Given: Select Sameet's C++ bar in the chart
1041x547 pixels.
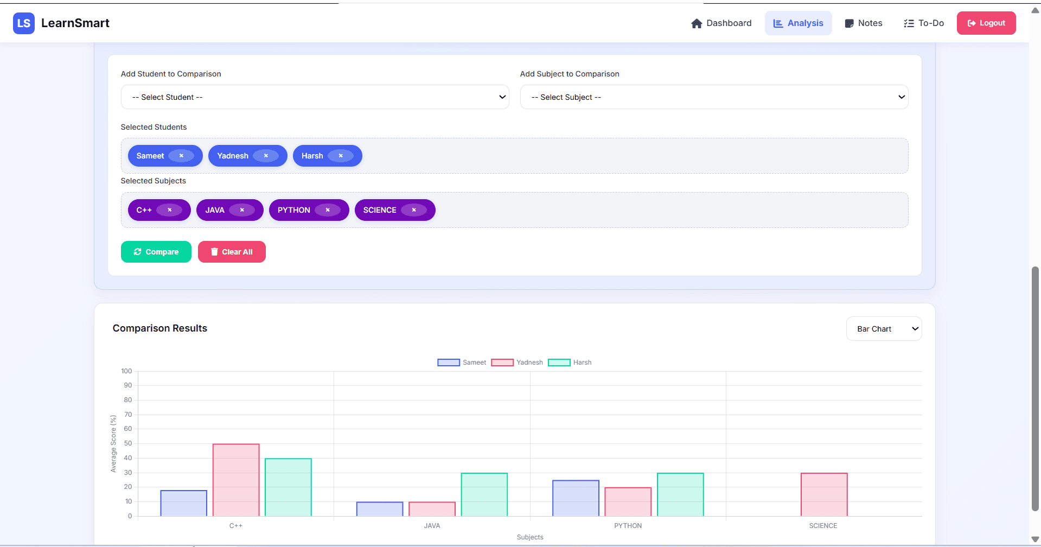Looking at the screenshot, I should click(x=184, y=503).
